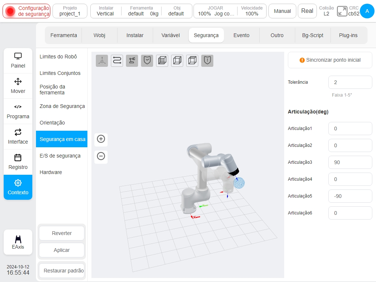Screen dimensions: 376x282
Task: Click the Sincronizar ponto inicial button
Action: tap(330, 60)
